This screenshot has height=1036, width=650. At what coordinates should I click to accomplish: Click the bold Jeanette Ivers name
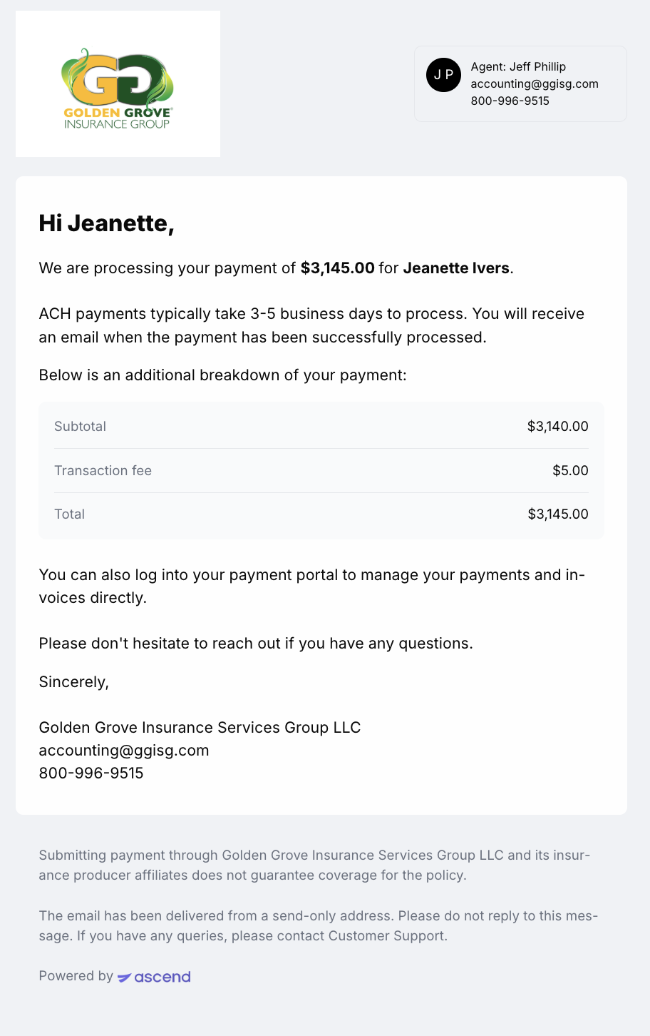(456, 268)
